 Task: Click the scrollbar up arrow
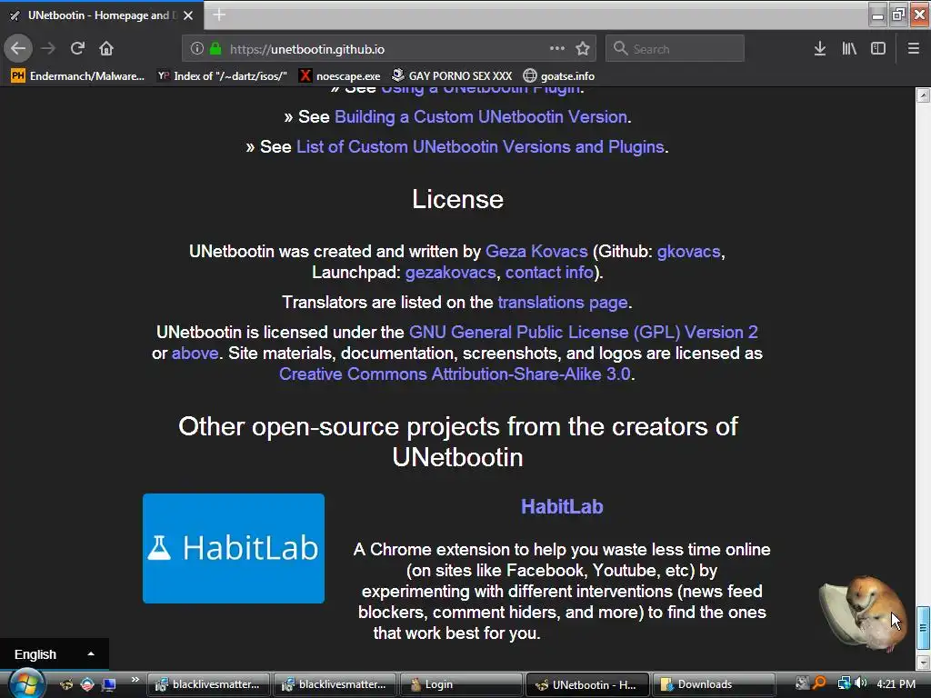click(923, 95)
